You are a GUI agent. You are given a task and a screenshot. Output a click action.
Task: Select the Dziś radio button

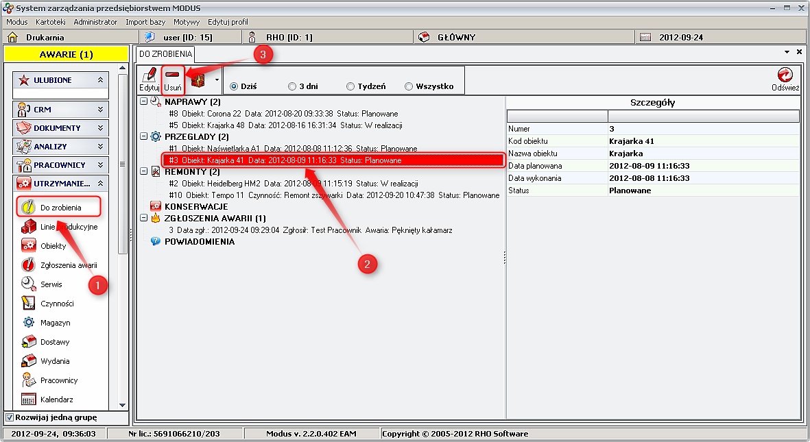point(234,86)
